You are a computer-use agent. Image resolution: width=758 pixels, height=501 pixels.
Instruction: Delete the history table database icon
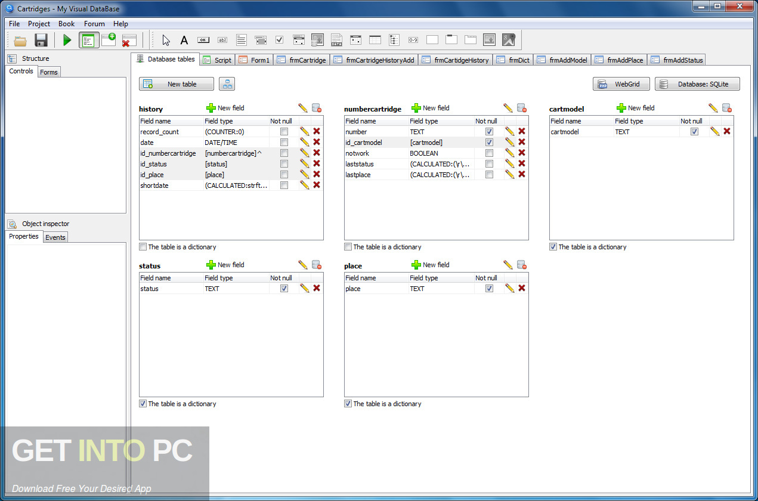[x=317, y=108]
